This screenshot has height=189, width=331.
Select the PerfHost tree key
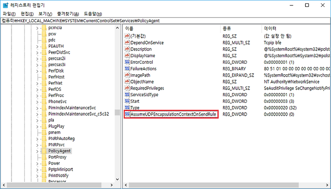(x=56, y=77)
